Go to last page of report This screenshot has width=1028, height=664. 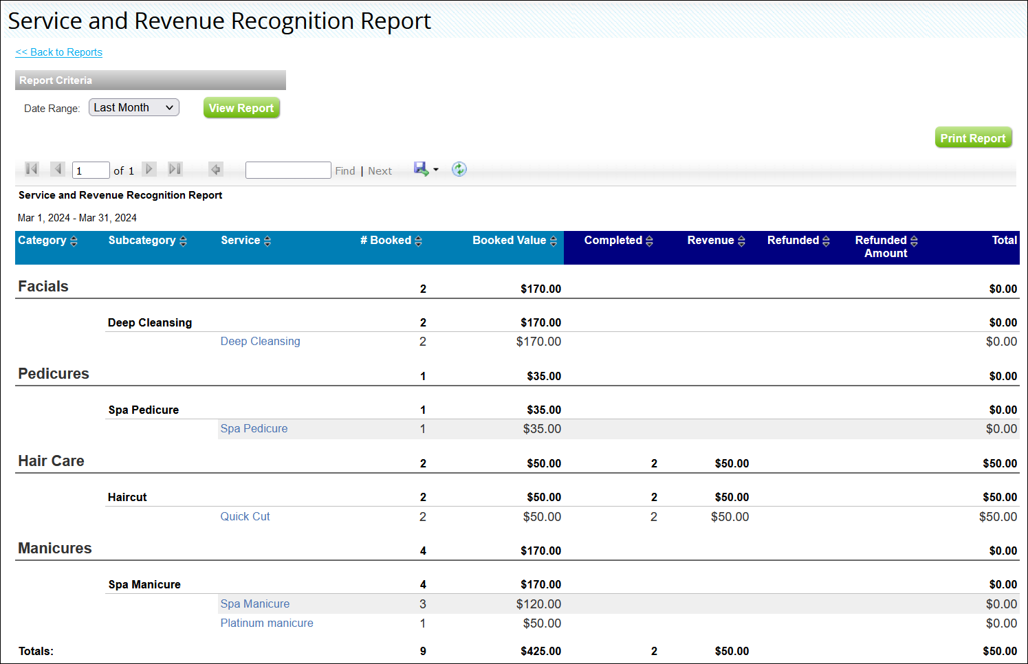[x=175, y=169]
